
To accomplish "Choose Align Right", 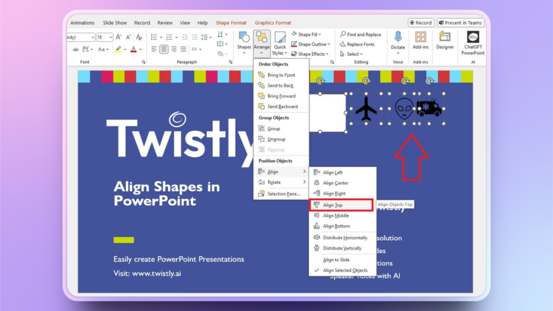I will [x=342, y=194].
